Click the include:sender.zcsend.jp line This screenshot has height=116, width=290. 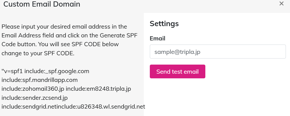pyautogui.click(x=34, y=98)
